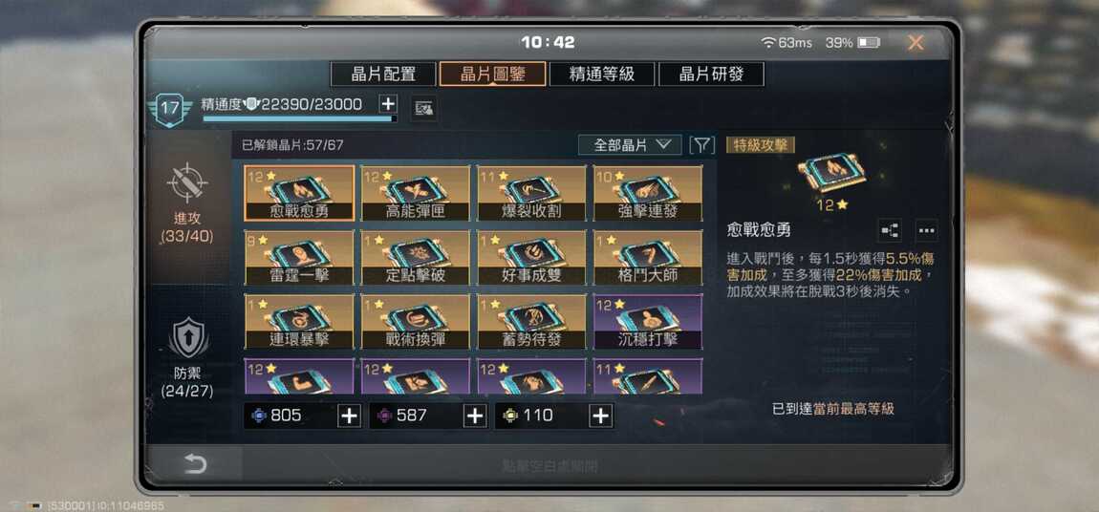This screenshot has height=512, width=1099.
Task: Open the three-dot more options icon
Action: pyautogui.click(x=926, y=230)
